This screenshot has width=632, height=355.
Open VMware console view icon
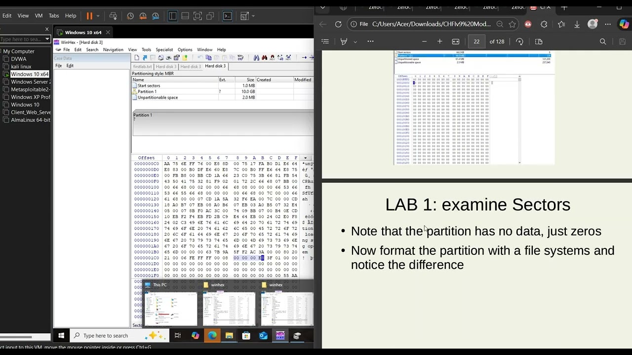(x=228, y=16)
